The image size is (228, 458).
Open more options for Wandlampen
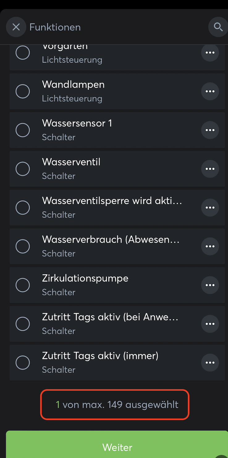[210, 91]
